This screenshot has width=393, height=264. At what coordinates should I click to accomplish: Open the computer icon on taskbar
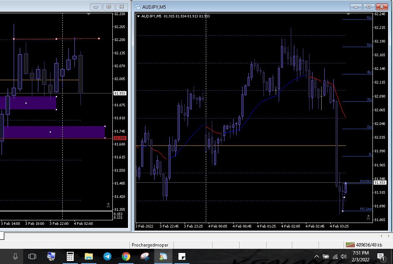click(x=51, y=256)
